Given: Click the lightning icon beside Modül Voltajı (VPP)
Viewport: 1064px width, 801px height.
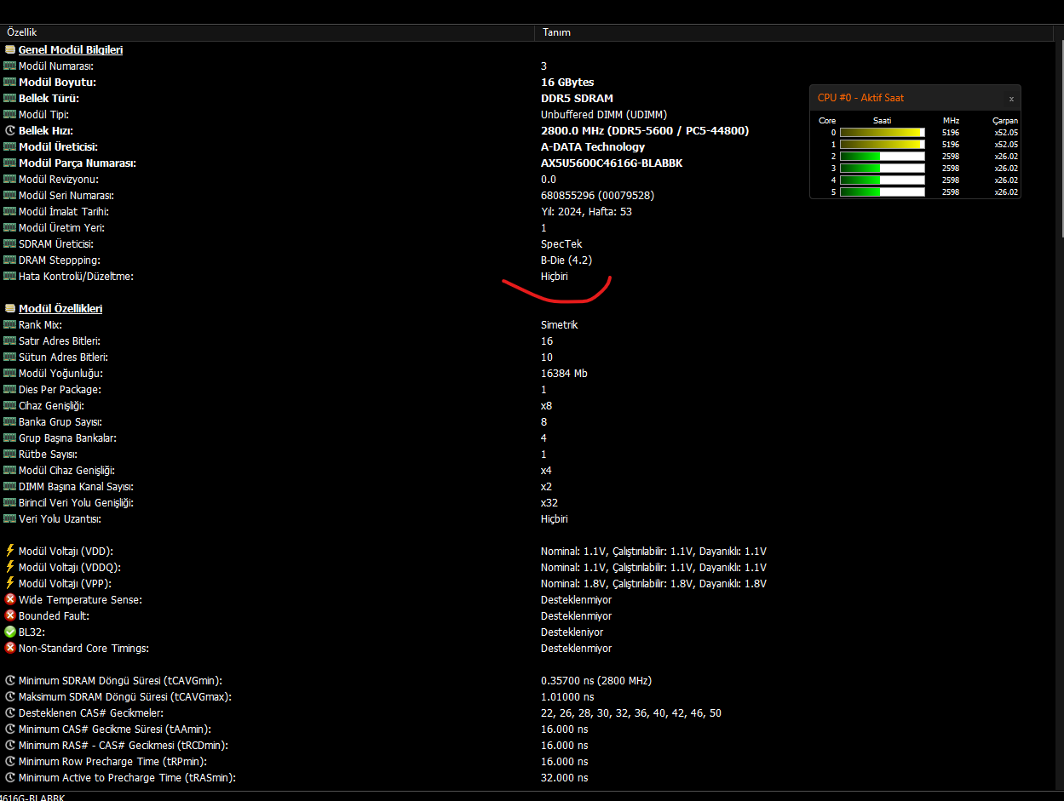Looking at the screenshot, I should tap(10, 583).
